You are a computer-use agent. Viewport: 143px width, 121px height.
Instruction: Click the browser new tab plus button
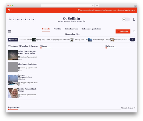[x=136, y=6]
